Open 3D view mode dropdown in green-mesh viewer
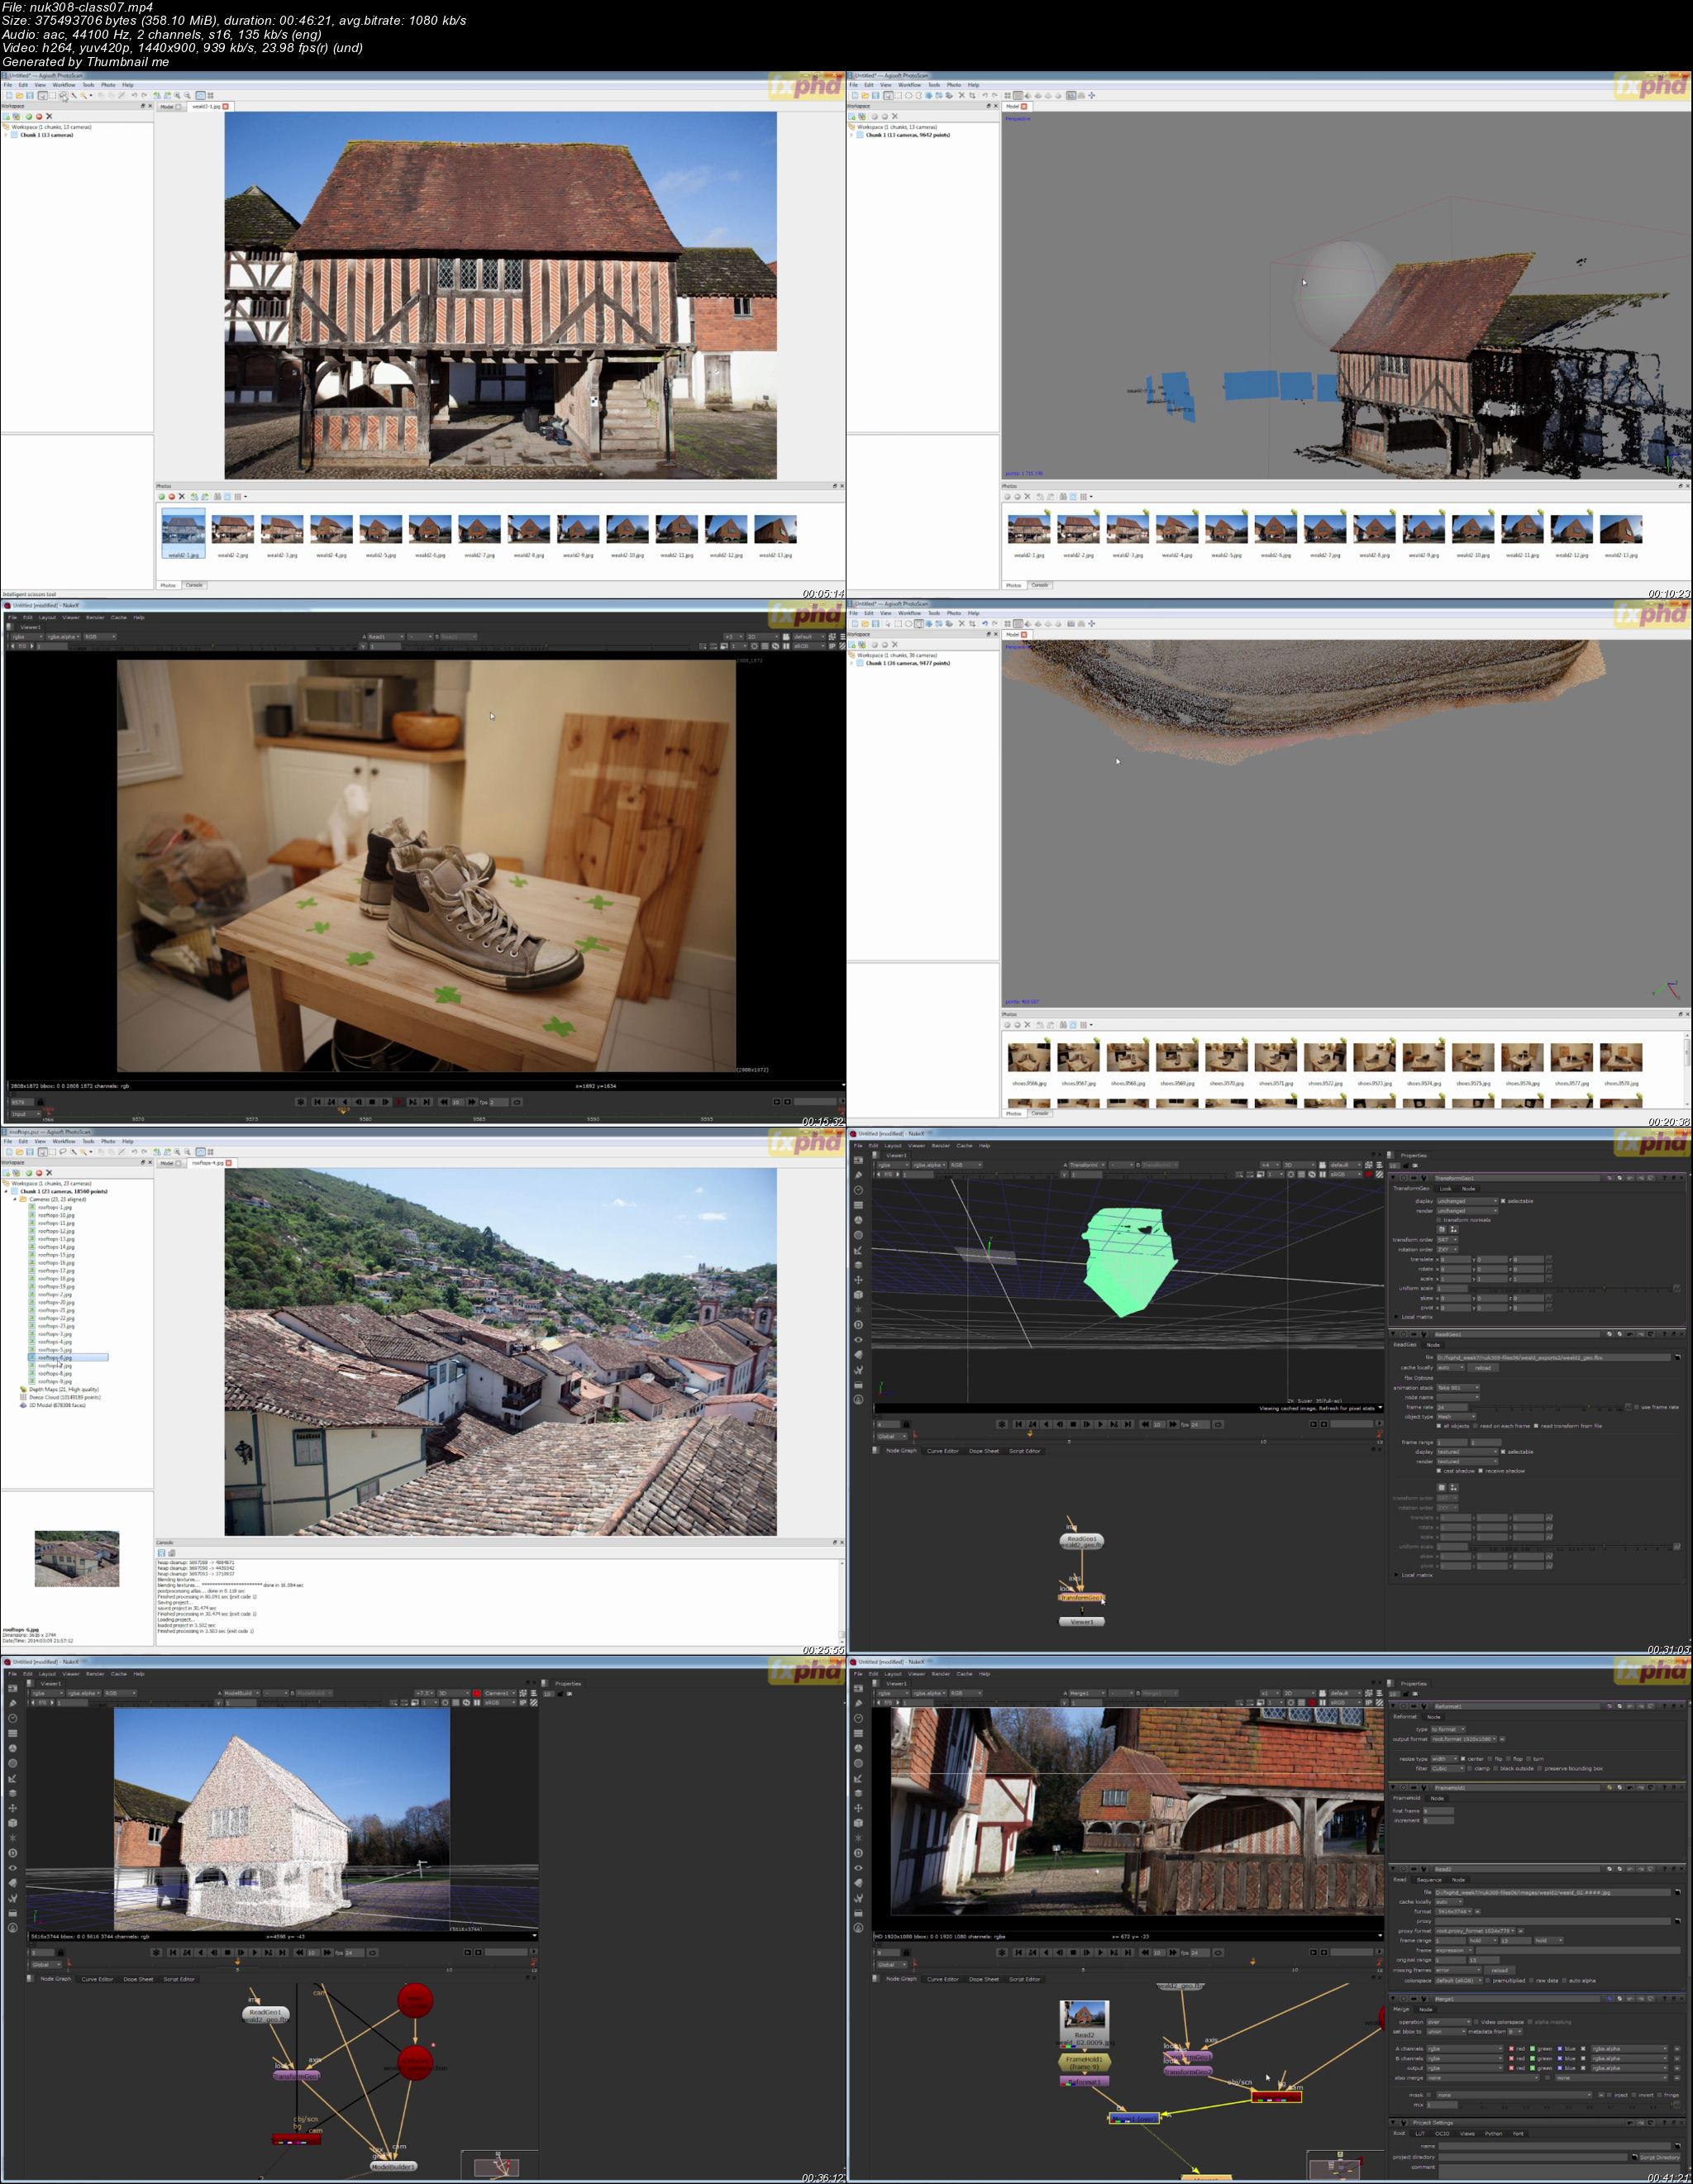Screen dimensions: 1693x2184 (x=1299, y=1165)
